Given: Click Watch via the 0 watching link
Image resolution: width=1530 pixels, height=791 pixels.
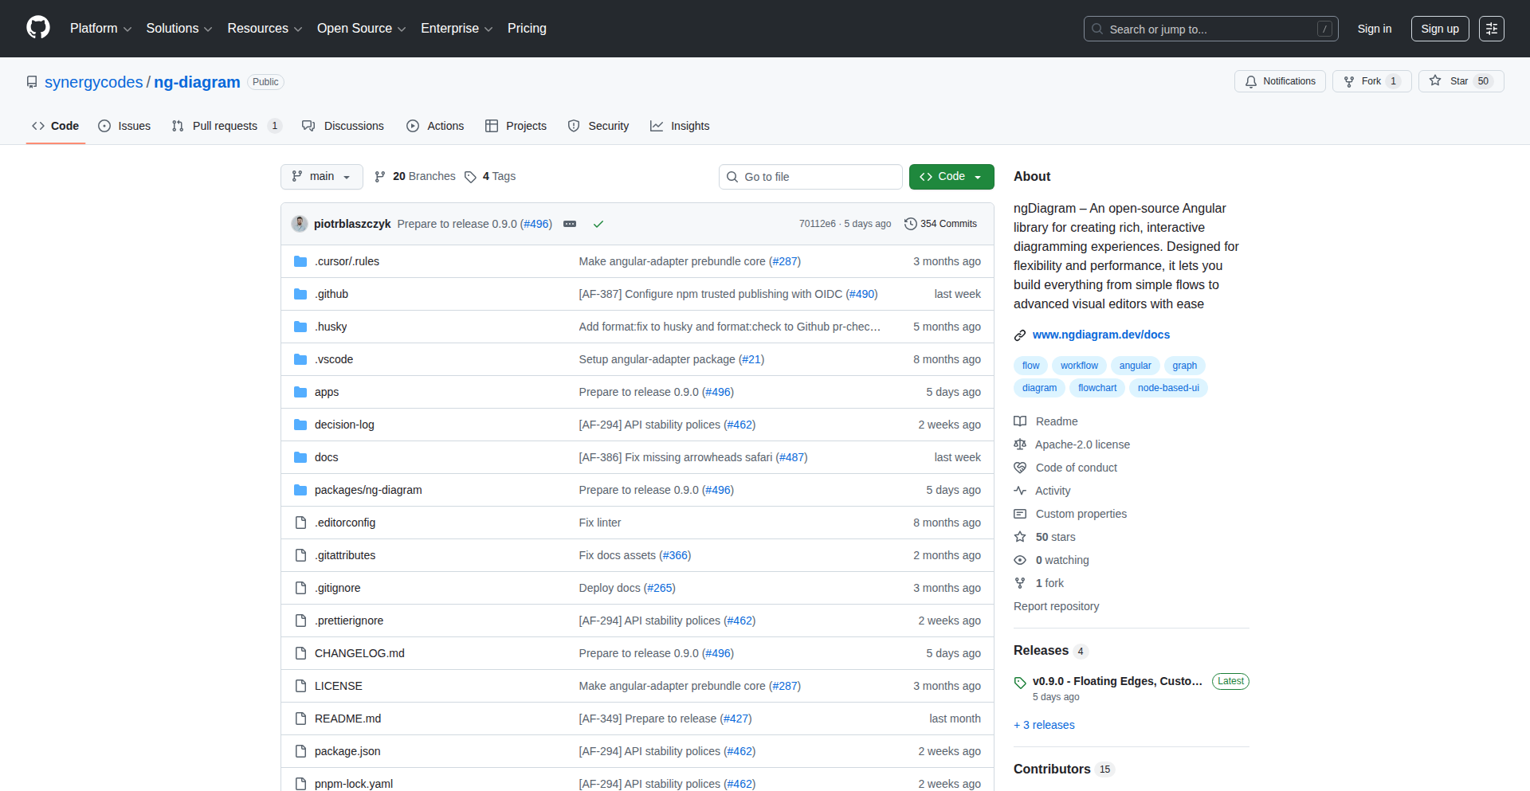Looking at the screenshot, I should click(1060, 559).
